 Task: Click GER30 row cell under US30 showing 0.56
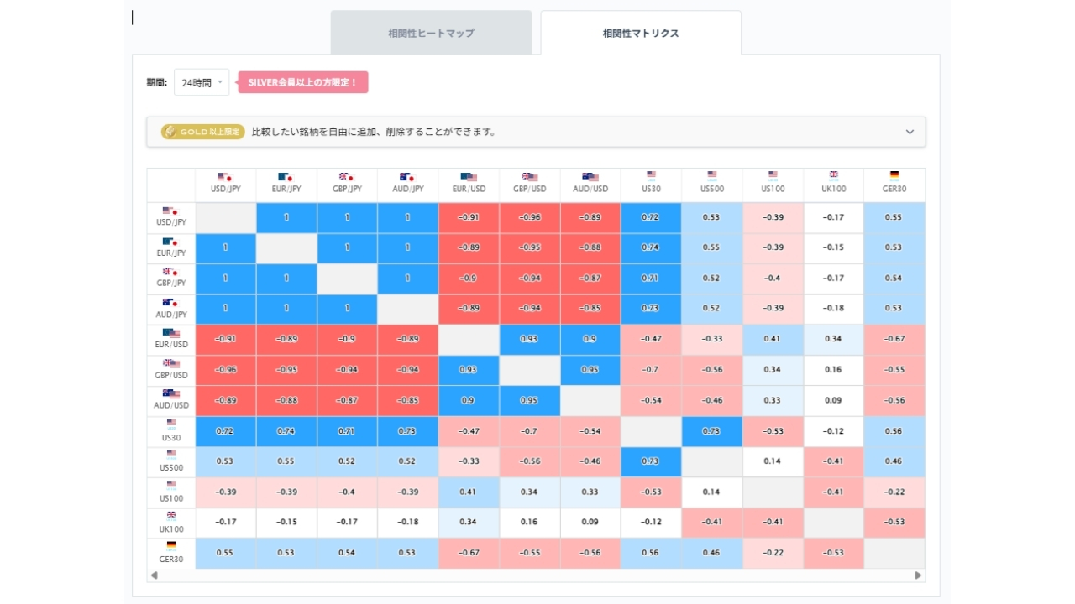(651, 553)
